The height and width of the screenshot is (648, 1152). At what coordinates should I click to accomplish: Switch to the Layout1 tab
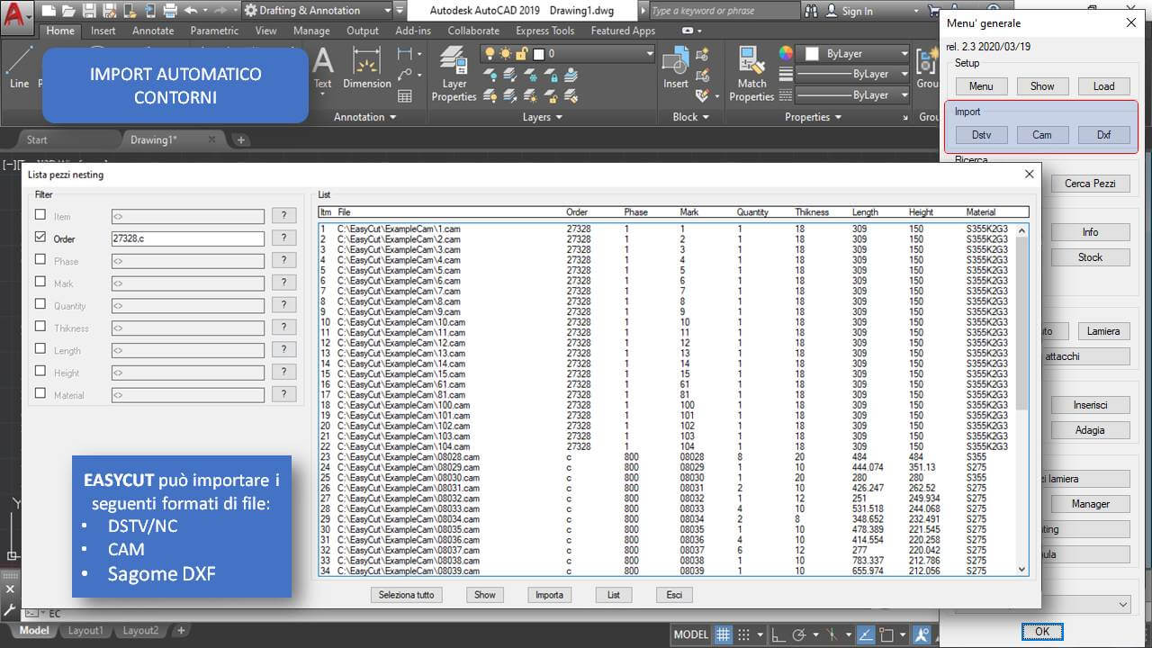coord(85,631)
